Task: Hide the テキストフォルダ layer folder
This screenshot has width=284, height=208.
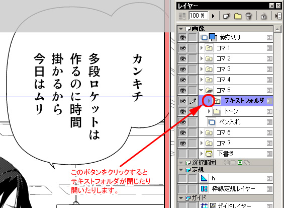Action: pos(183,101)
